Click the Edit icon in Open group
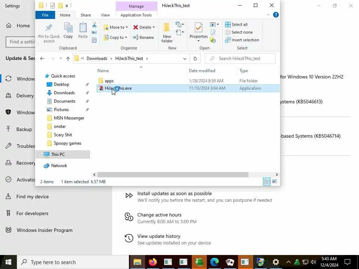359x269 pixels. 213,33
